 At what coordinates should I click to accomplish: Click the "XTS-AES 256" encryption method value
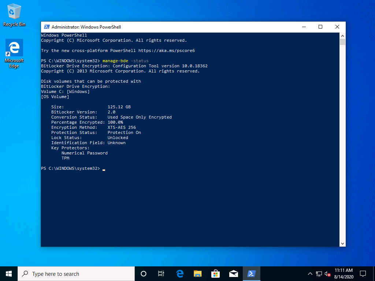122,127
